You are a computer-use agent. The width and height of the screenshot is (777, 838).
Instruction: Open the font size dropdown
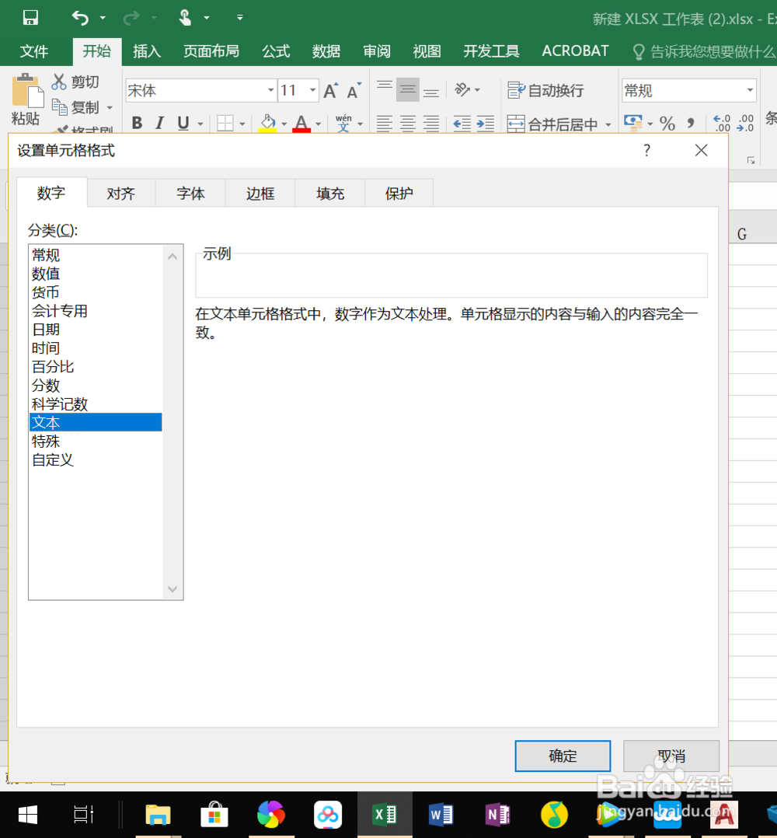(x=312, y=90)
